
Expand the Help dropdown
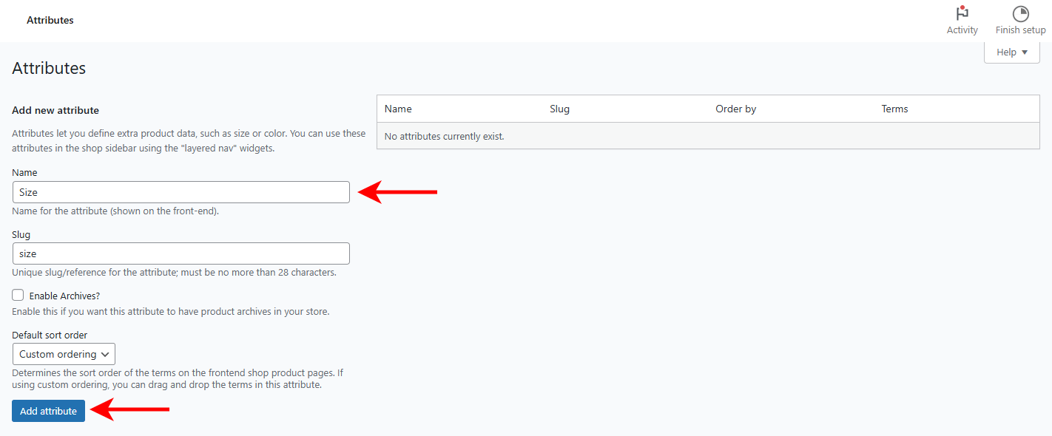click(x=1011, y=52)
